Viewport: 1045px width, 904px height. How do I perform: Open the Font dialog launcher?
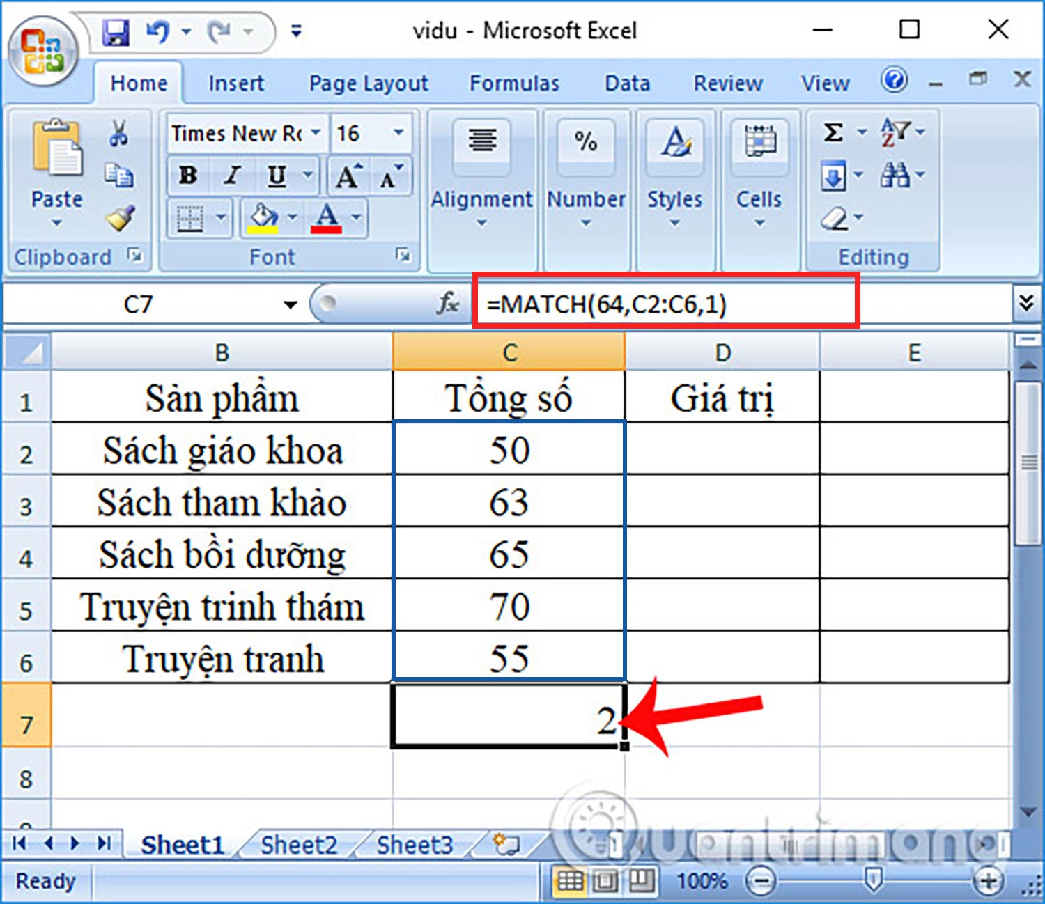point(403,256)
